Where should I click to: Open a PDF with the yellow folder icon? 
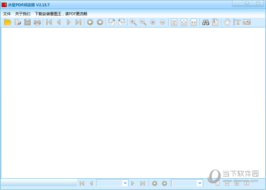[8, 22]
